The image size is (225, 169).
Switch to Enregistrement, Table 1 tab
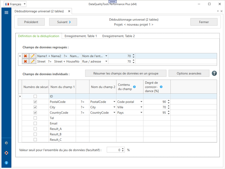point(81,36)
